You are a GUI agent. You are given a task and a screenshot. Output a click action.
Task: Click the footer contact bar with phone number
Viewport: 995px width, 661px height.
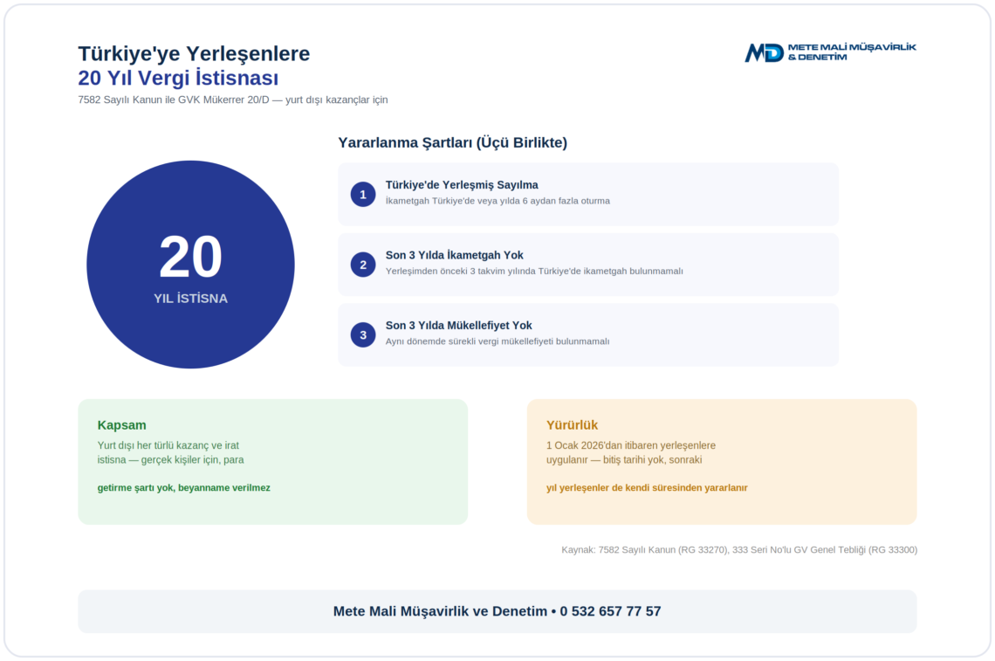pyautogui.click(x=497, y=611)
